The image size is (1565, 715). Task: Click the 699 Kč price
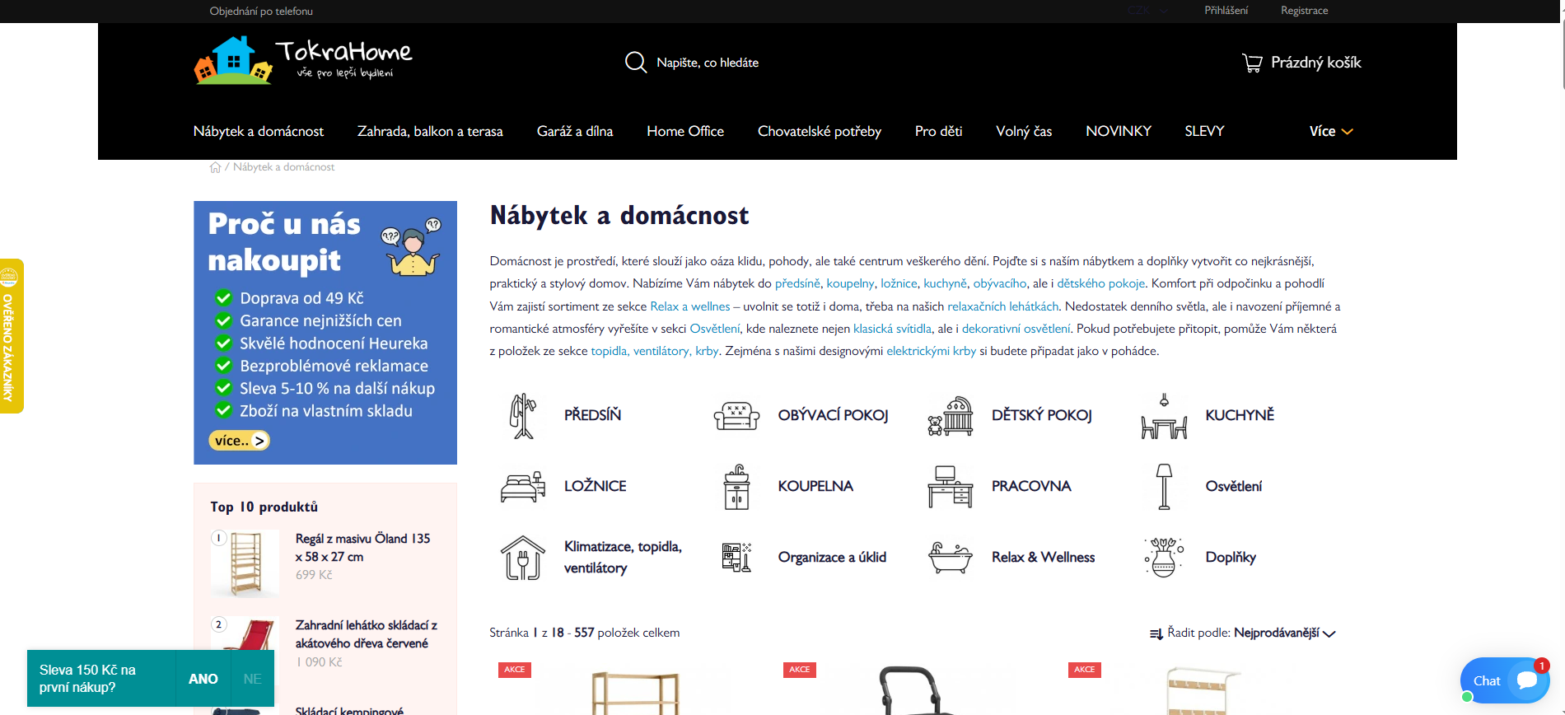coord(314,575)
